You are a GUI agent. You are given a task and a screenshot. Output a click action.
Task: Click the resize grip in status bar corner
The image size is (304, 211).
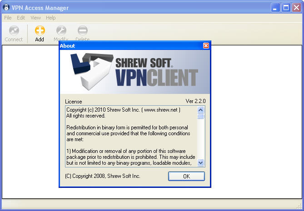(300, 206)
